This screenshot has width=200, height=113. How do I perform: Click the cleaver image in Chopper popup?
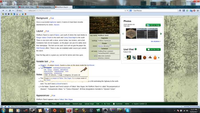tap(84, 69)
